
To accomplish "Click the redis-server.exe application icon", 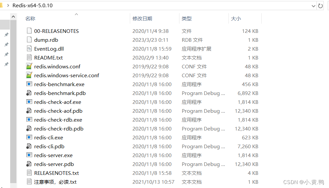I will click(29, 155).
